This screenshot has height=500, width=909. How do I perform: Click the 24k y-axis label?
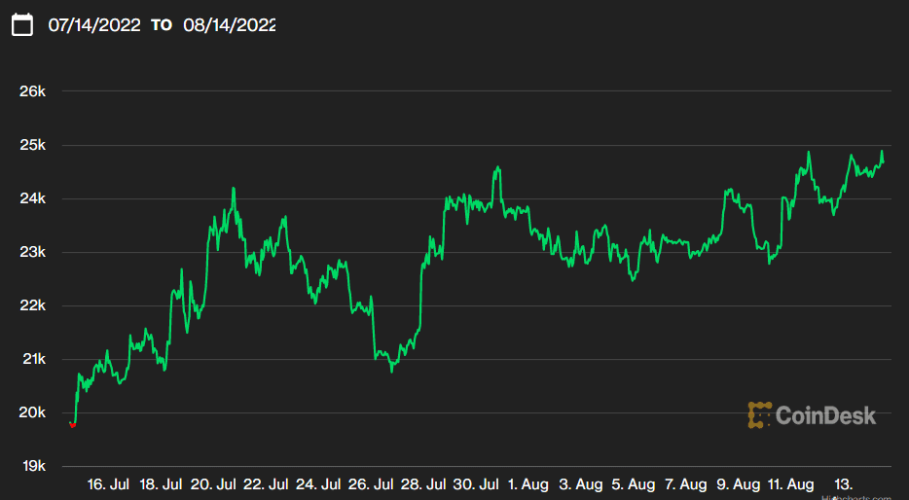32,198
